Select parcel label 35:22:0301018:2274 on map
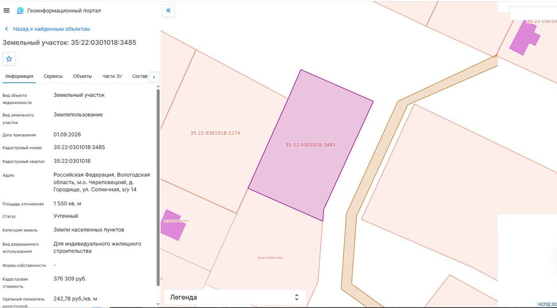Viewport: 557px width, 308px height. pyautogui.click(x=215, y=133)
